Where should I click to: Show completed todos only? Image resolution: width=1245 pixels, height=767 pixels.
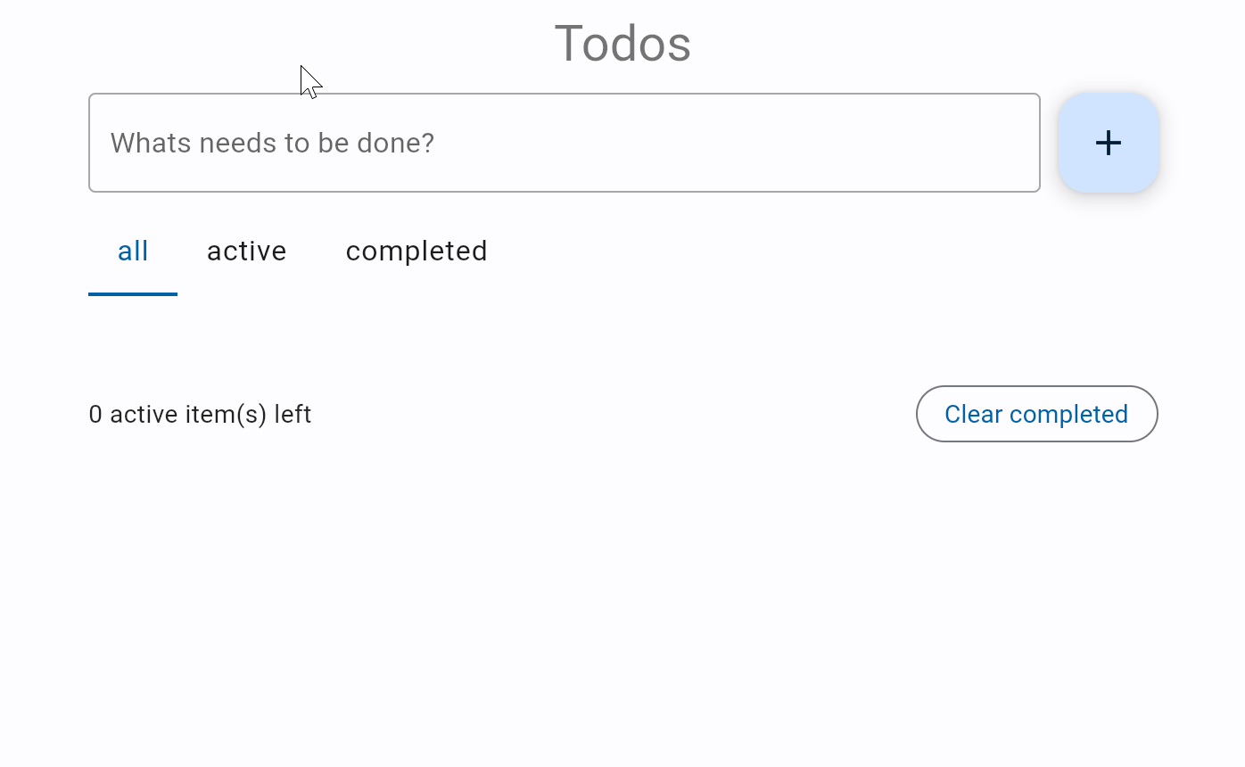pos(416,251)
